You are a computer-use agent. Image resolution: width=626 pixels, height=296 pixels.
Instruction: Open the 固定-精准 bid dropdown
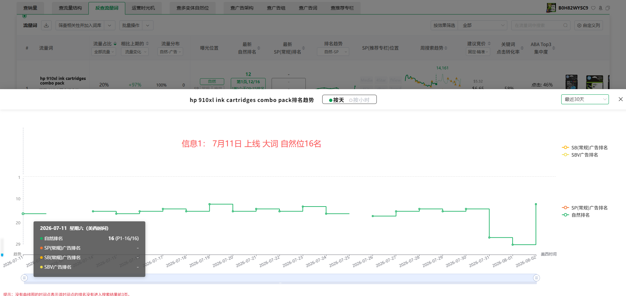coord(478,52)
